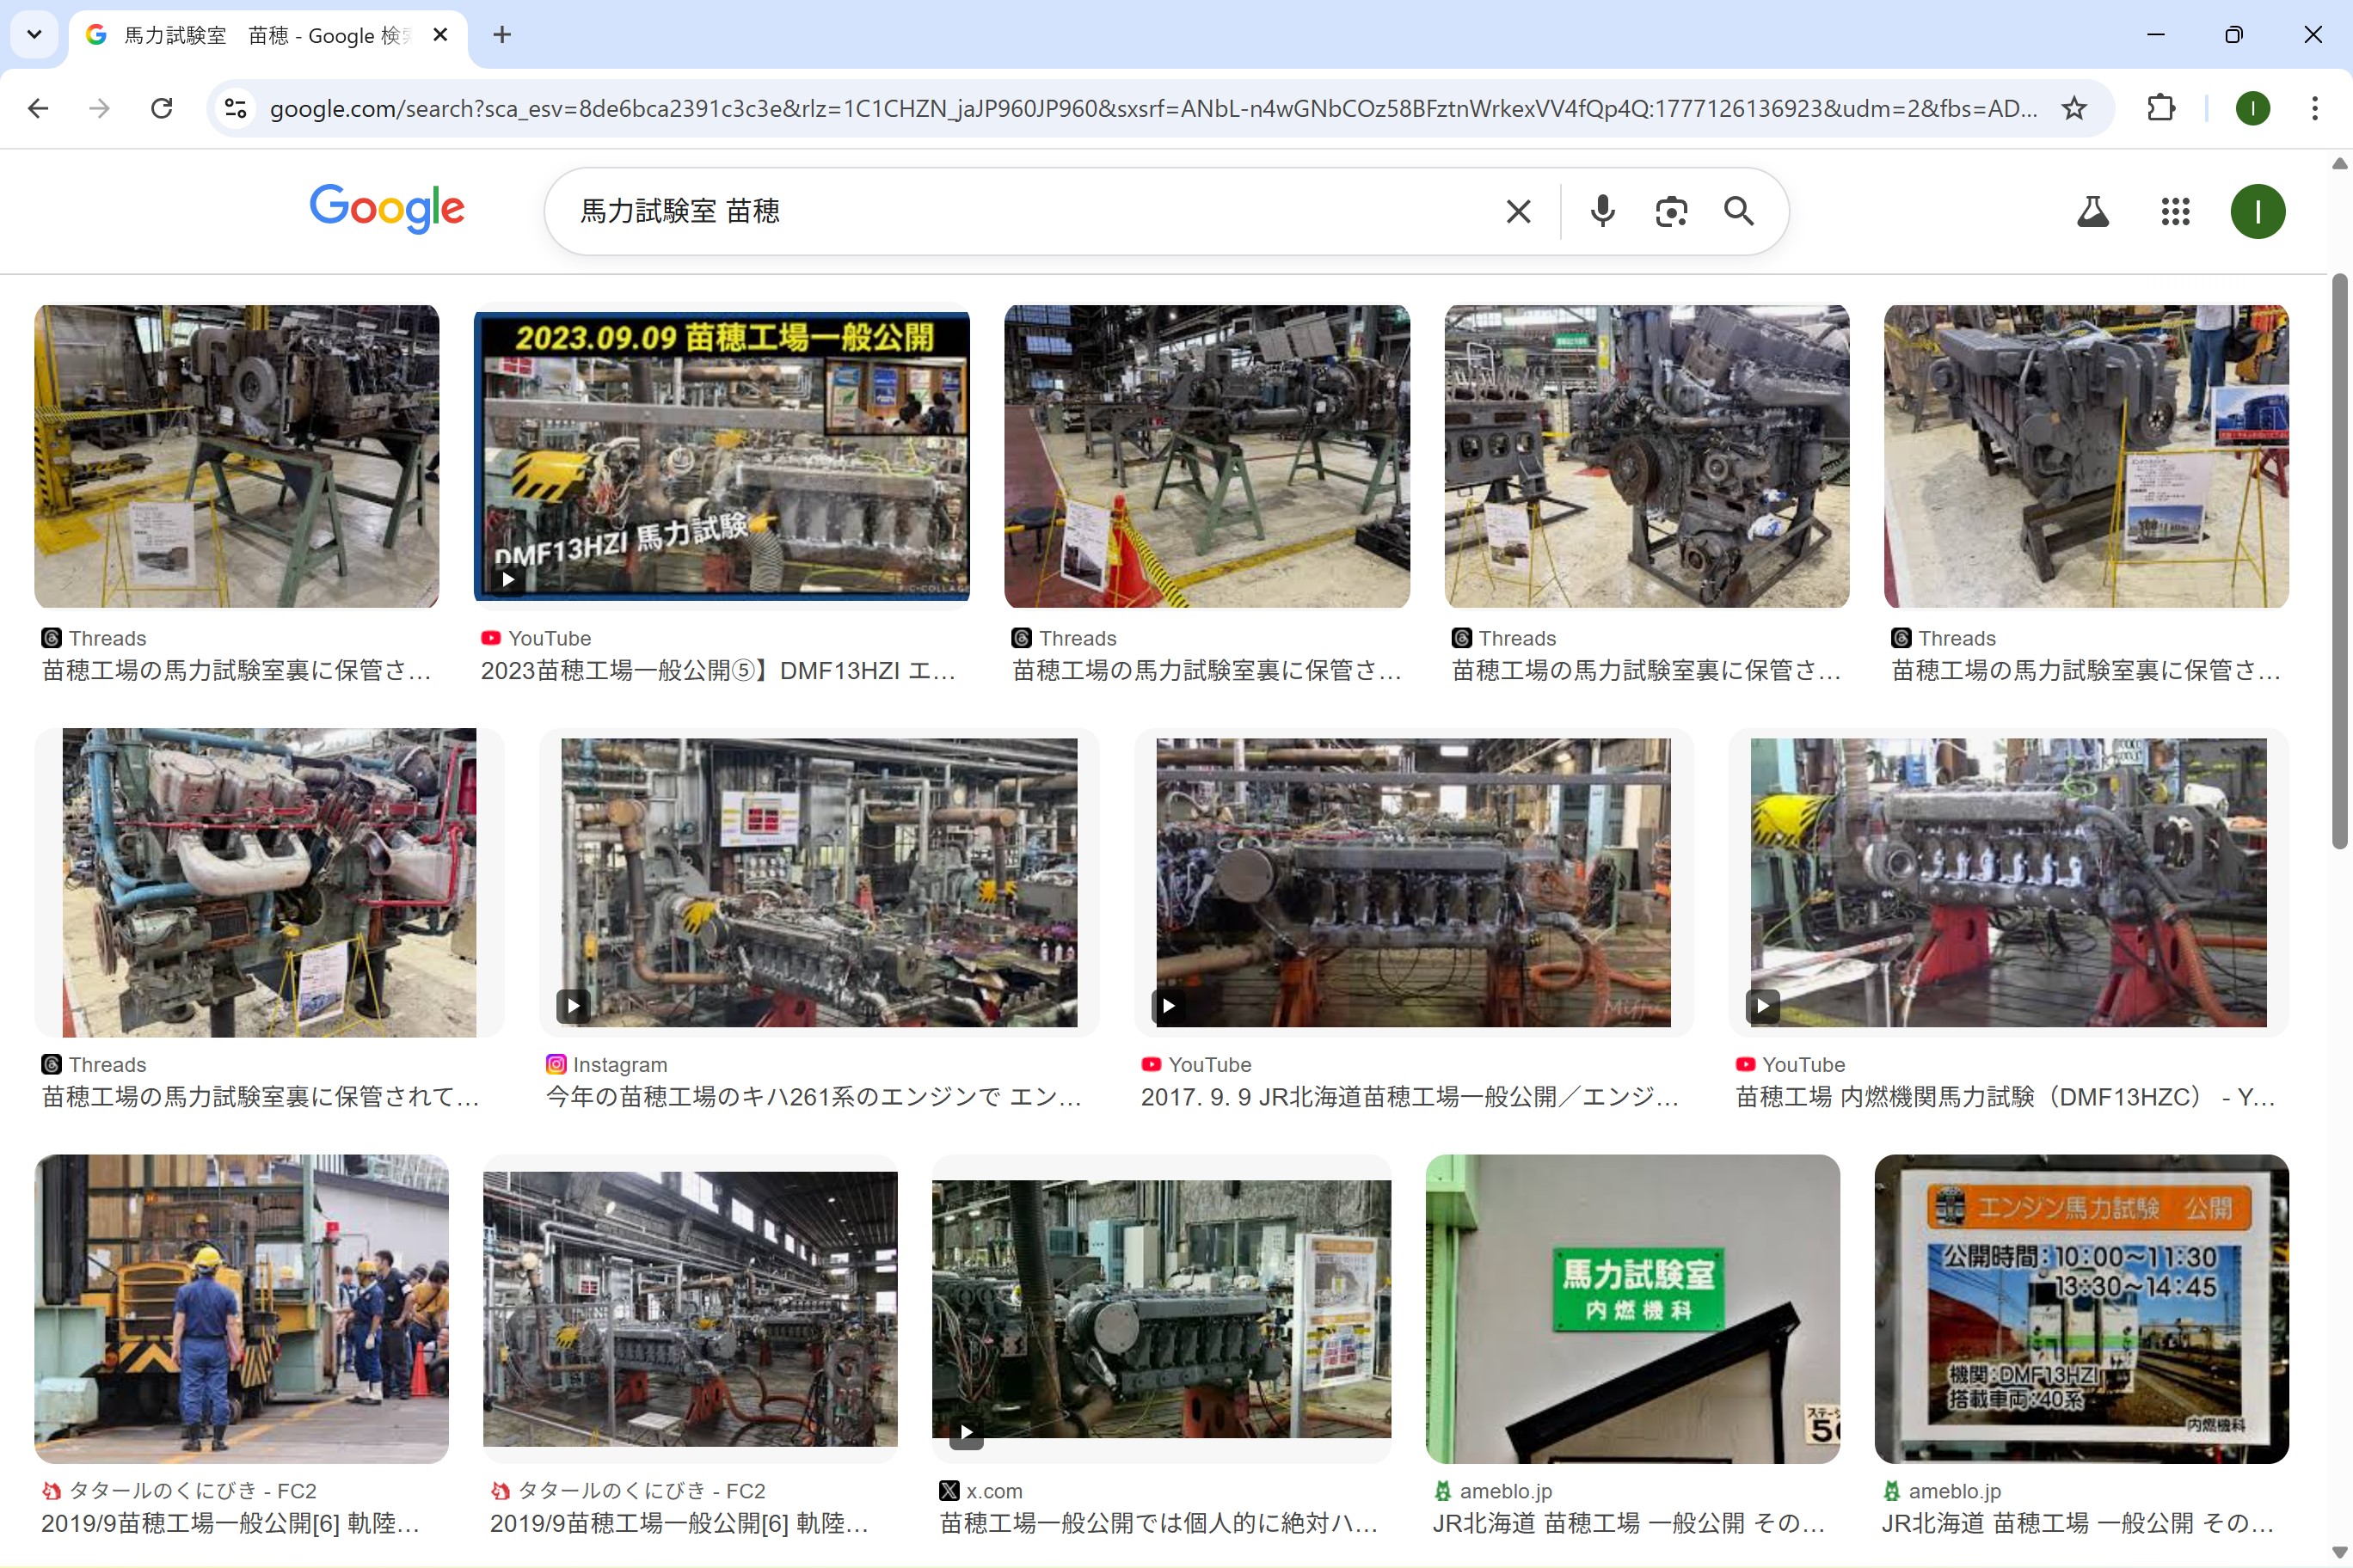Screen dimensions: 2353x1568
Task: Clear the search box text
Action: click(x=1518, y=211)
